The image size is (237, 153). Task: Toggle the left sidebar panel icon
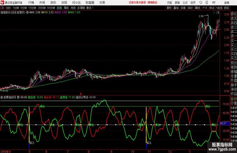[2, 8]
